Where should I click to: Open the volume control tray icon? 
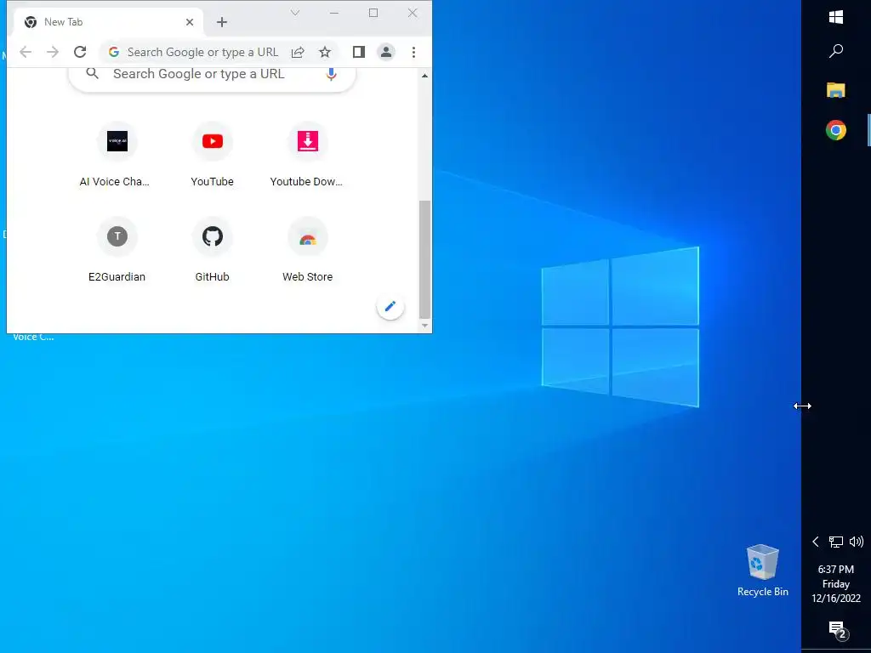857,542
